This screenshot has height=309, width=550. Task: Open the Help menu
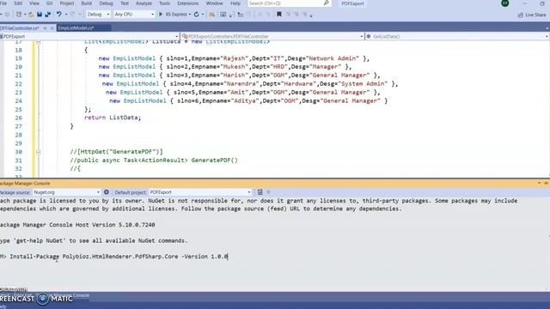pyautogui.click(x=235, y=3)
